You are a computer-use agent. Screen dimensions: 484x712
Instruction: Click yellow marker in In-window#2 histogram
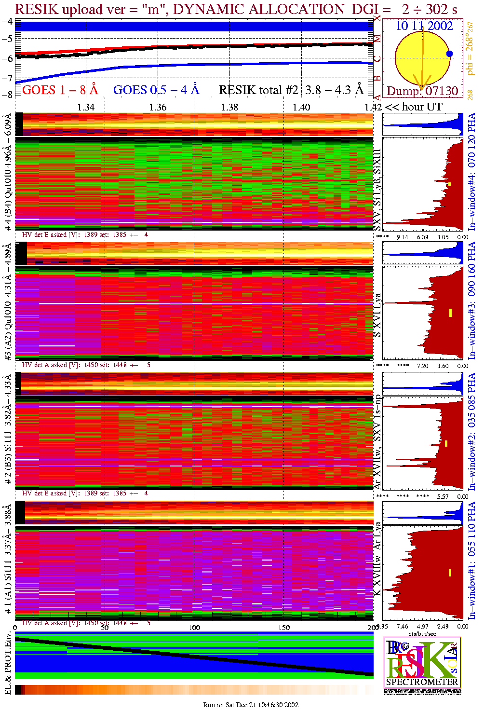point(446,443)
